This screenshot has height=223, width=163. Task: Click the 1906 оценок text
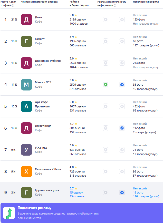78,41
